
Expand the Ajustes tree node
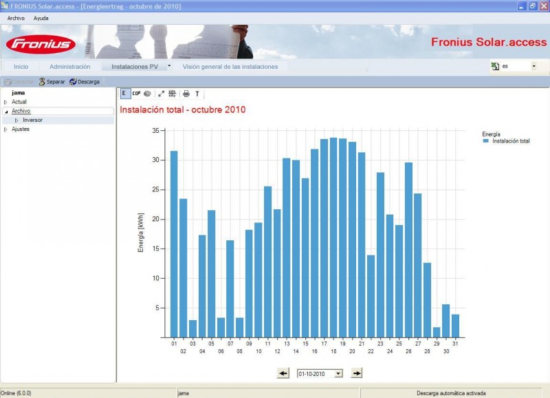[5, 129]
